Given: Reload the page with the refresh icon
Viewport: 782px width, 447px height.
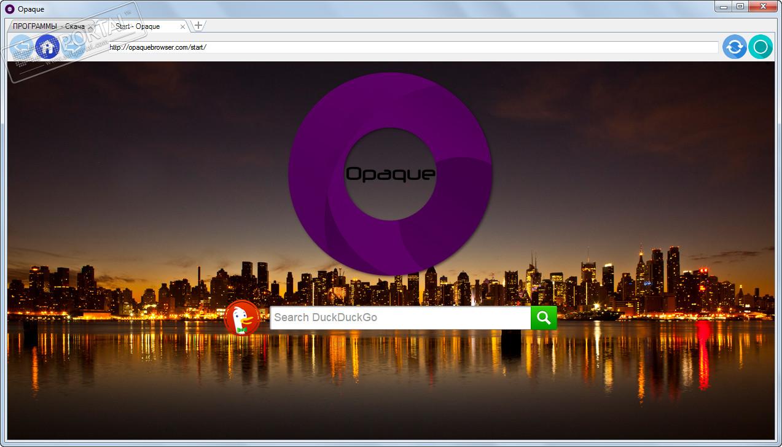Looking at the screenshot, I should (x=735, y=47).
